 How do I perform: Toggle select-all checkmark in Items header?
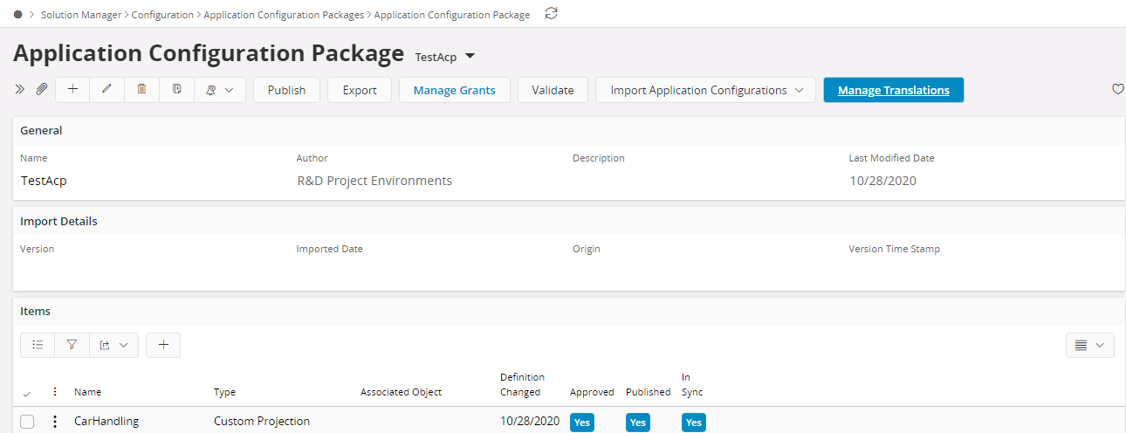click(x=27, y=393)
